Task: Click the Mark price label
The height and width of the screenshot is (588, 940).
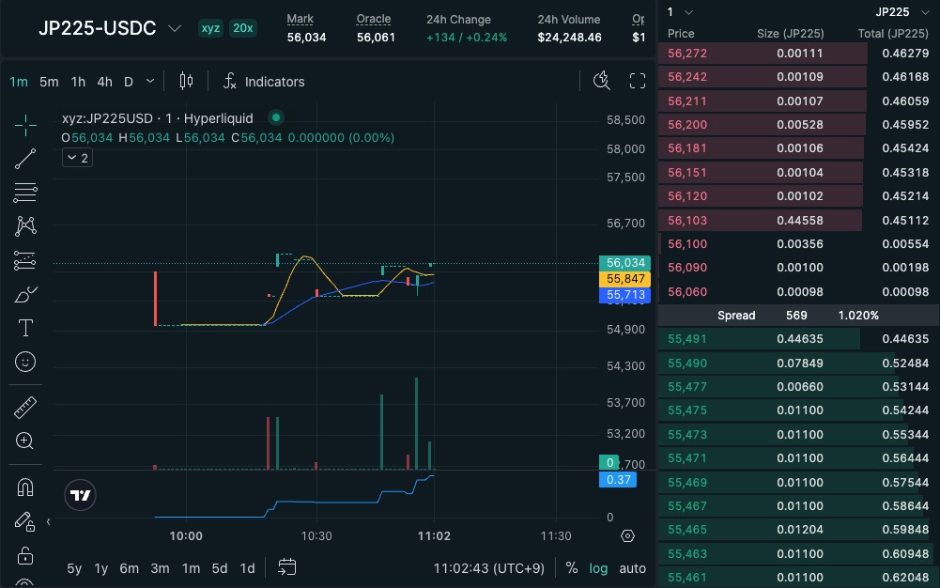Action: pos(300,19)
